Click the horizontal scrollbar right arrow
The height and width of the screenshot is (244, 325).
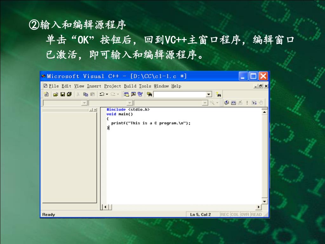tap(258, 207)
